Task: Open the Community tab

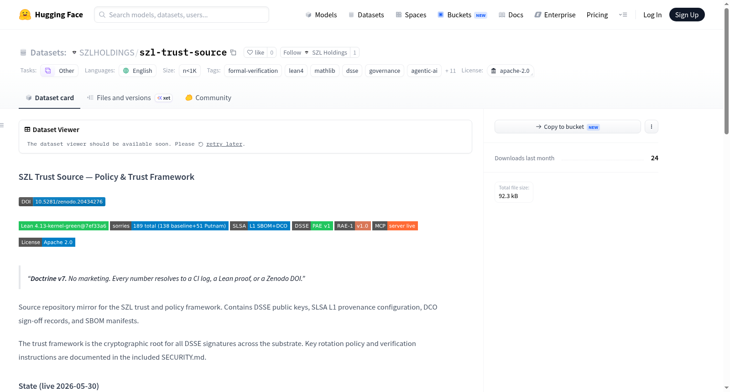Action: pos(208,98)
